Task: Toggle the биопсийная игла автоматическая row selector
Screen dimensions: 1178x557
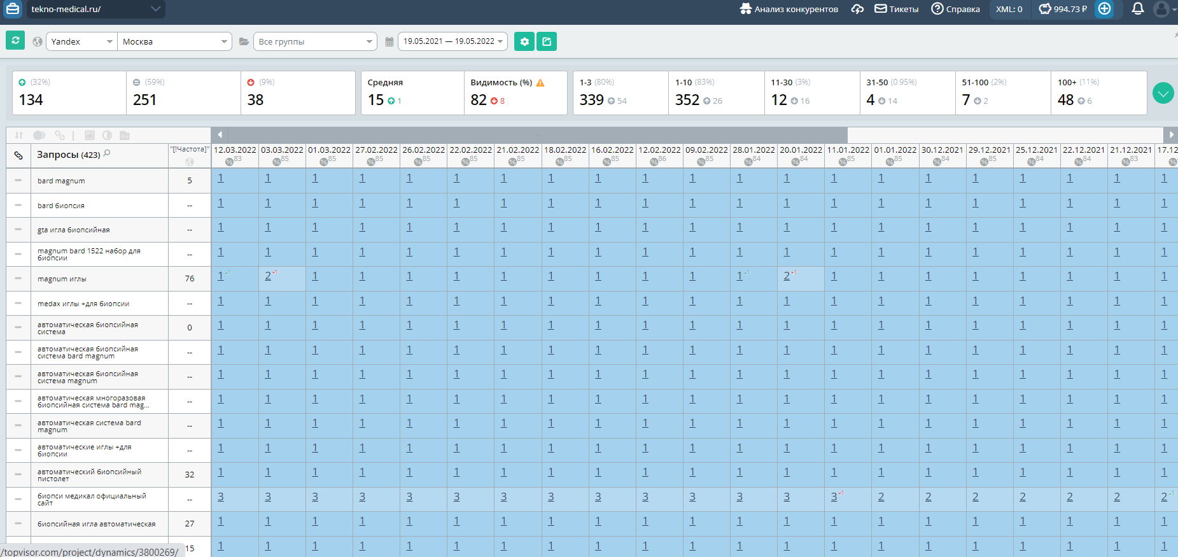Action: 18,523
